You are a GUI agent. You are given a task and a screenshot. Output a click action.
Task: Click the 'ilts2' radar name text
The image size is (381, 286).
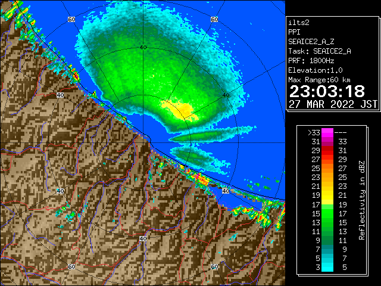[x=299, y=23]
